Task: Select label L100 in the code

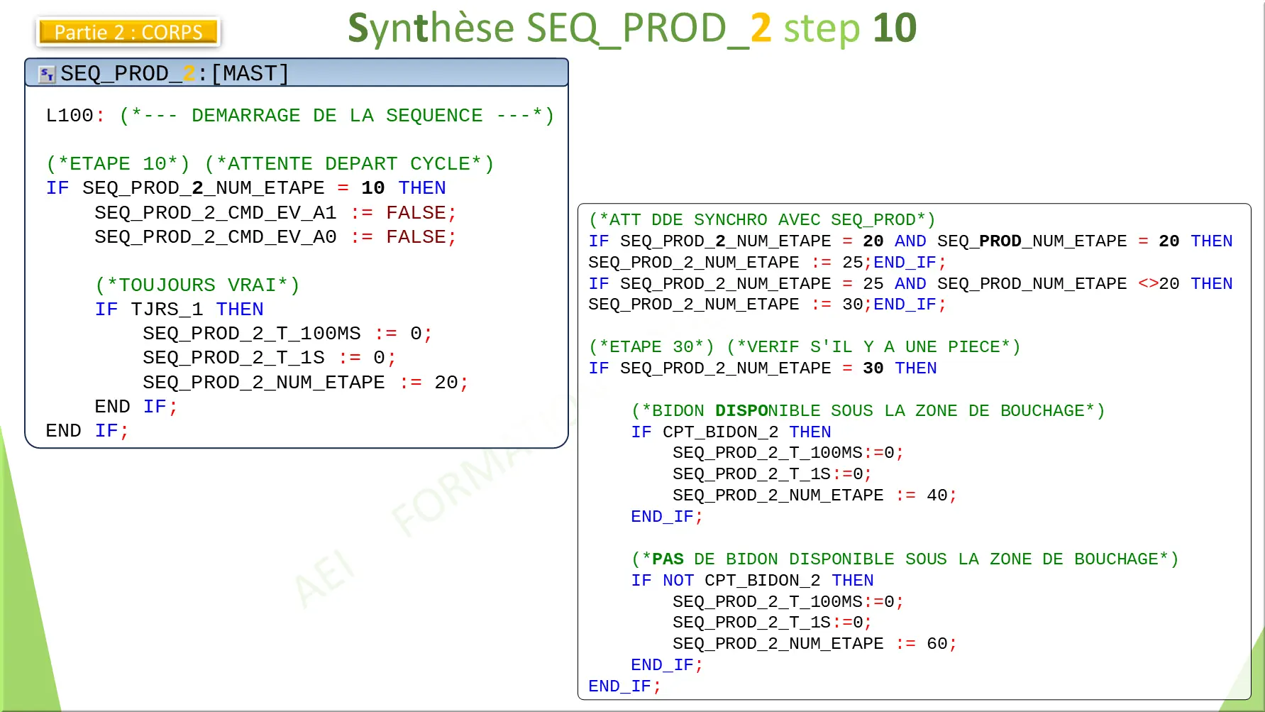Action: [x=67, y=115]
